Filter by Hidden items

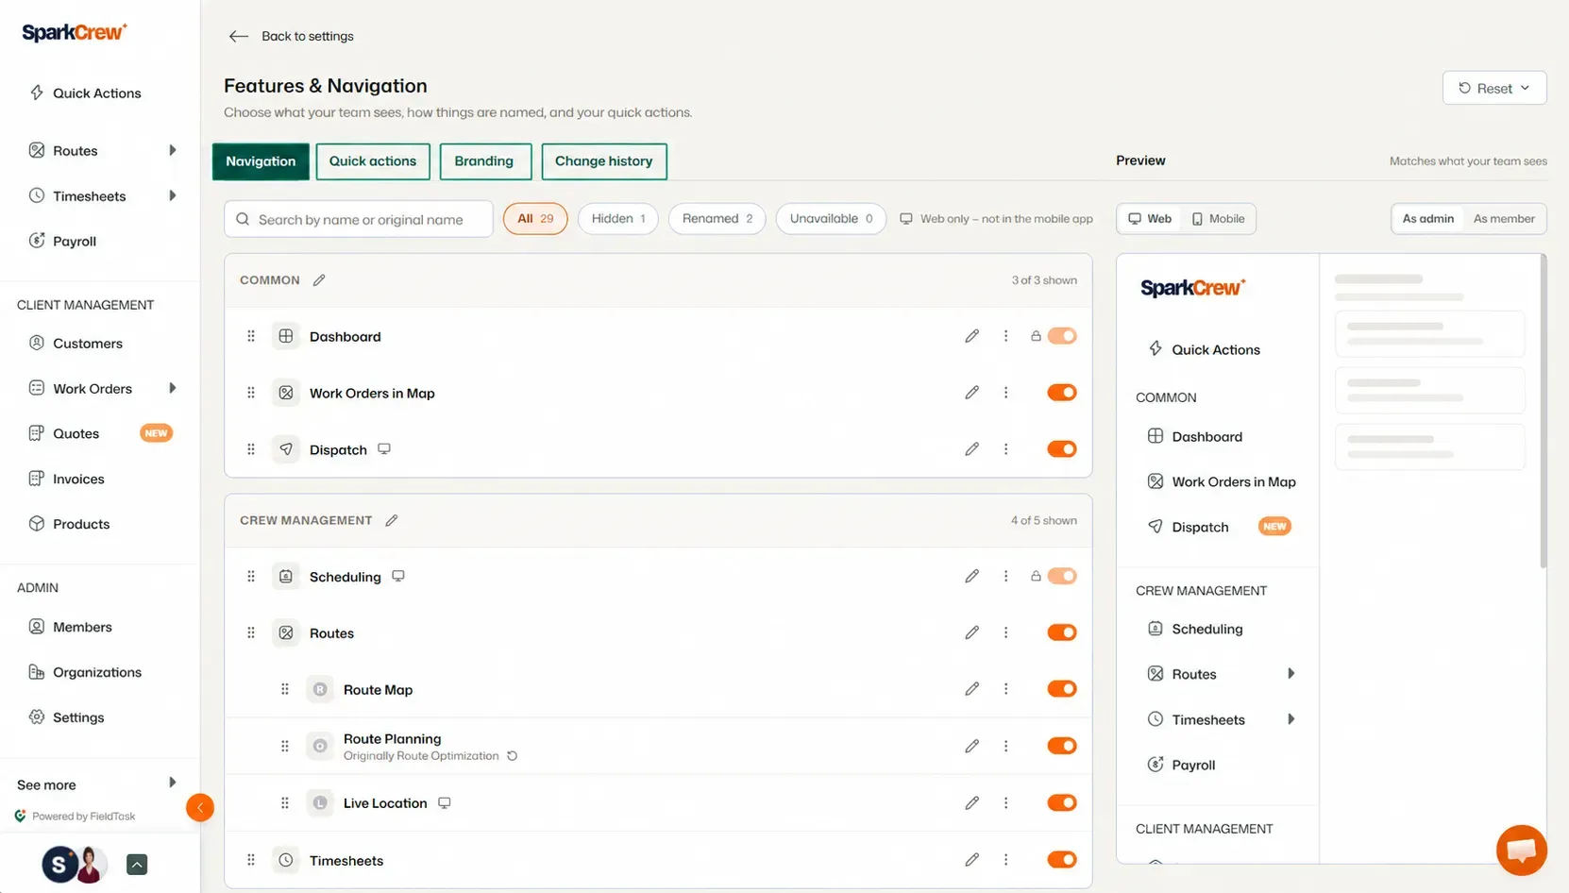(x=618, y=219)
